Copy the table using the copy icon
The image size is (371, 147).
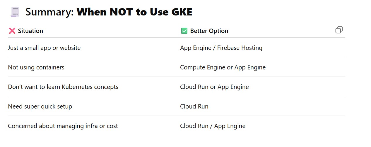[x=339, y=30]
